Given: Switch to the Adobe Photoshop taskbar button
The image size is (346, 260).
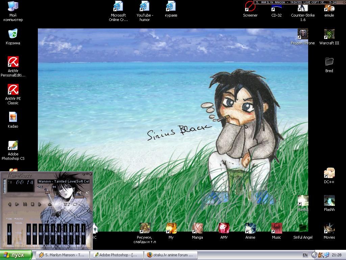Looking at the screenshot, I should click(117, 255).
